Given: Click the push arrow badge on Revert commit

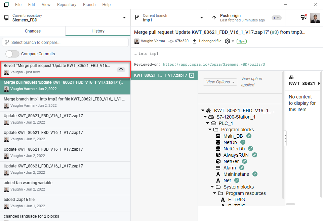Looking at the screenshot, I should (121, 69).
